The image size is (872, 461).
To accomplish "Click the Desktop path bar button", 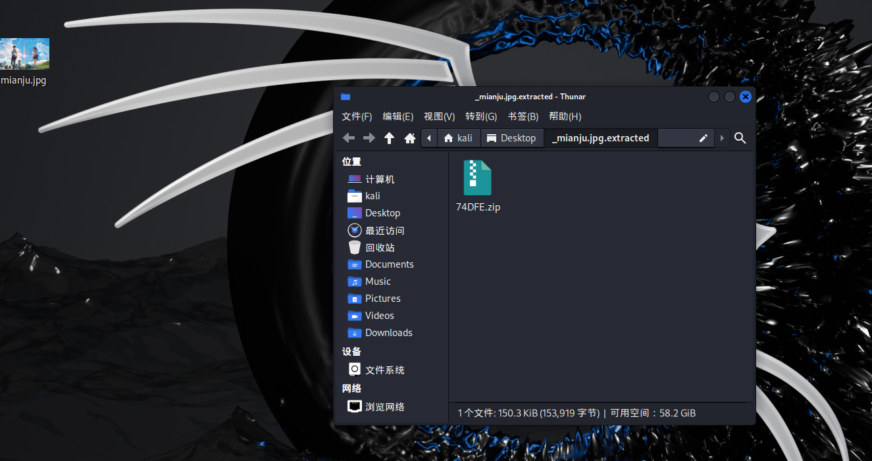I will 511,138.
